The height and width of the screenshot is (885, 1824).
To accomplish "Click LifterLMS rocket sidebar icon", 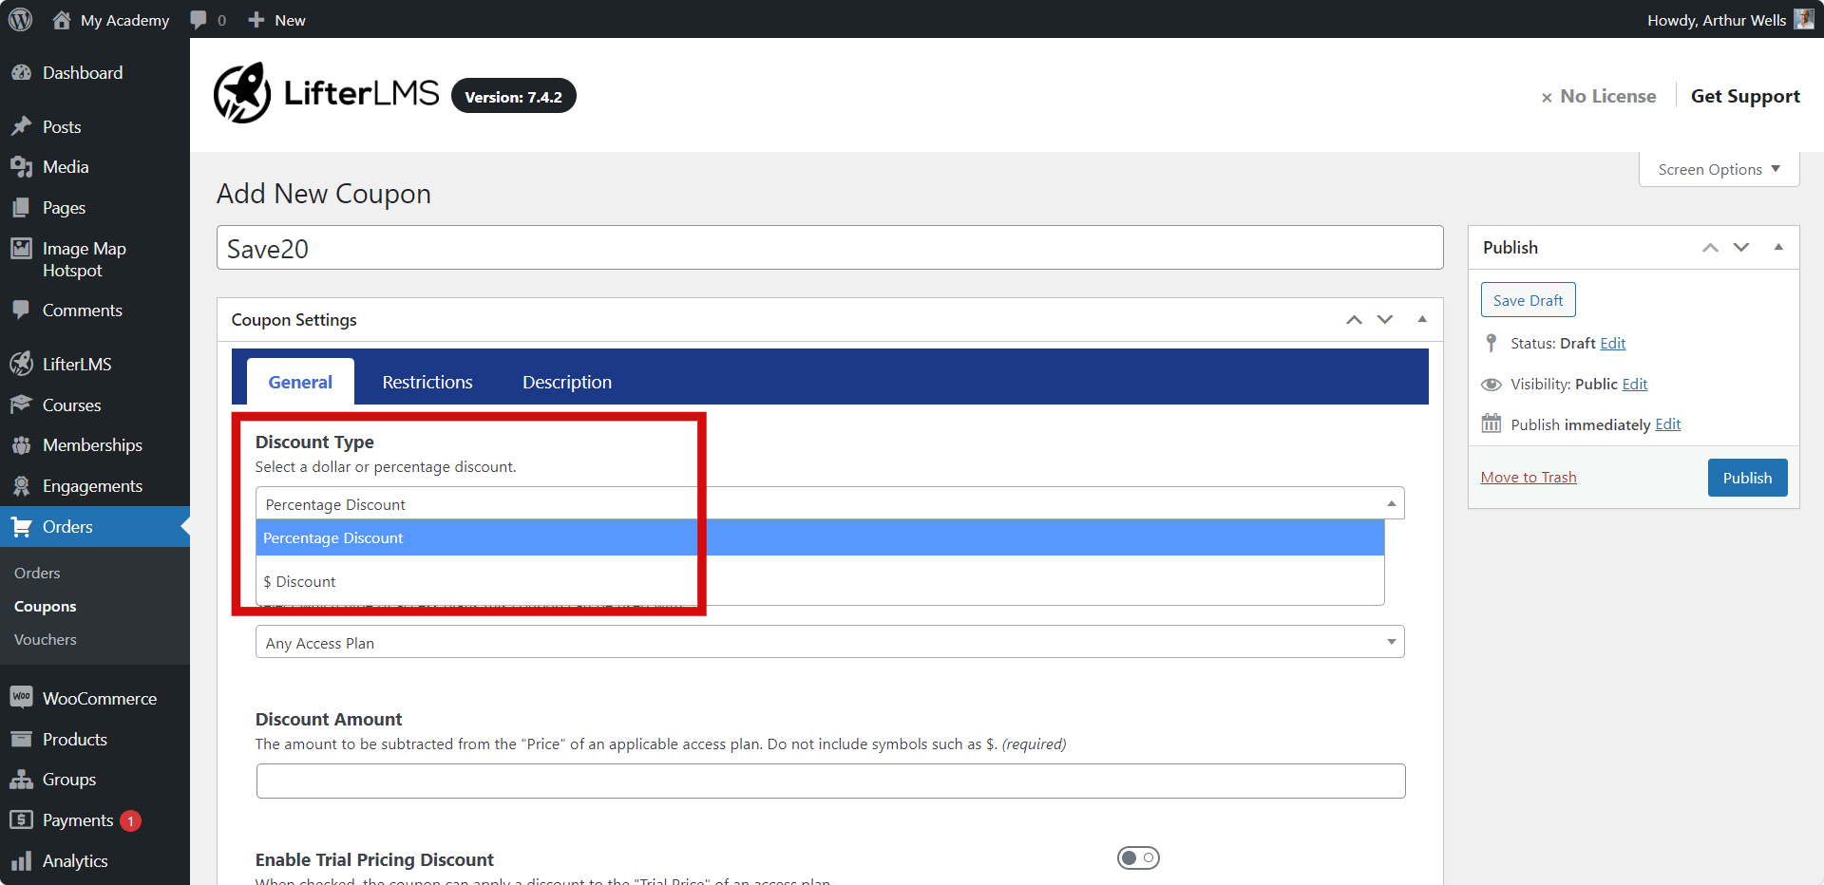I will [x=21, y=364].
